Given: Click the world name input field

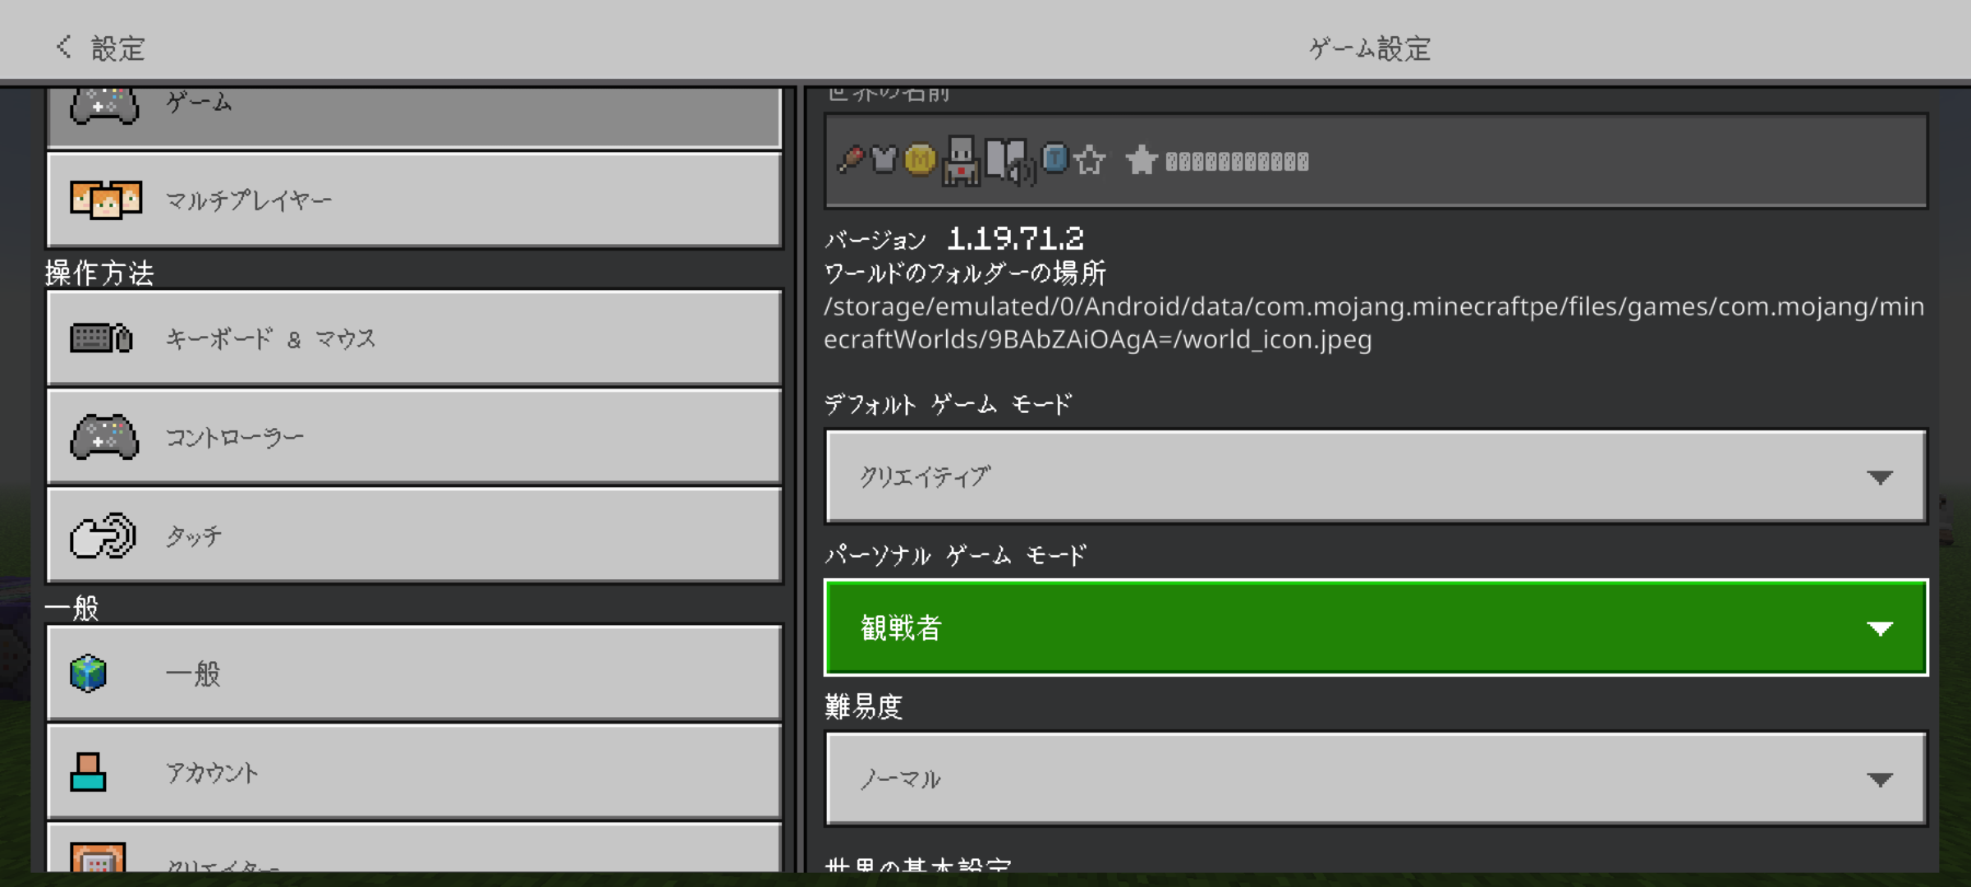Looking at the screenshot, I should click(x=1376, y=161).
